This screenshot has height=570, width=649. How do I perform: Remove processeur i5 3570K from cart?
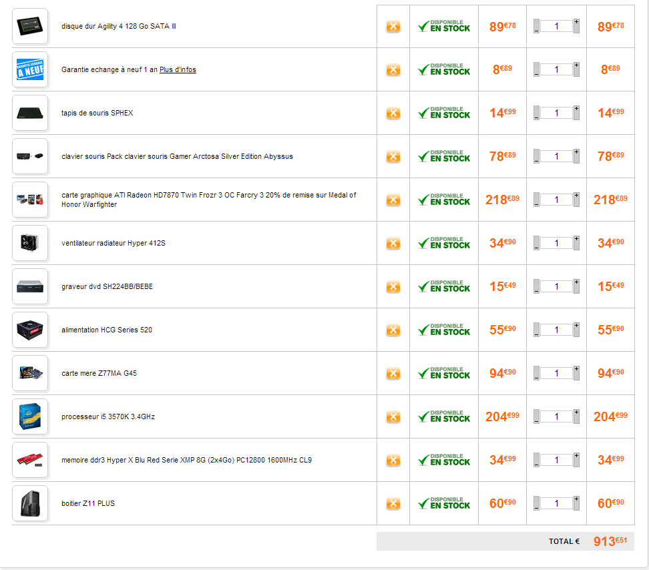tap(393, 417)
